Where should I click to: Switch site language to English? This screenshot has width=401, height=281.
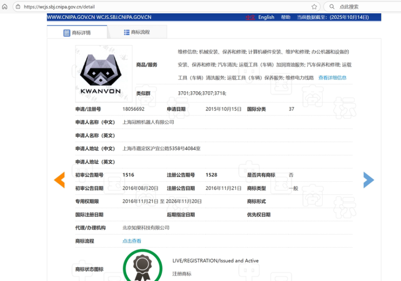coord(266,17)
